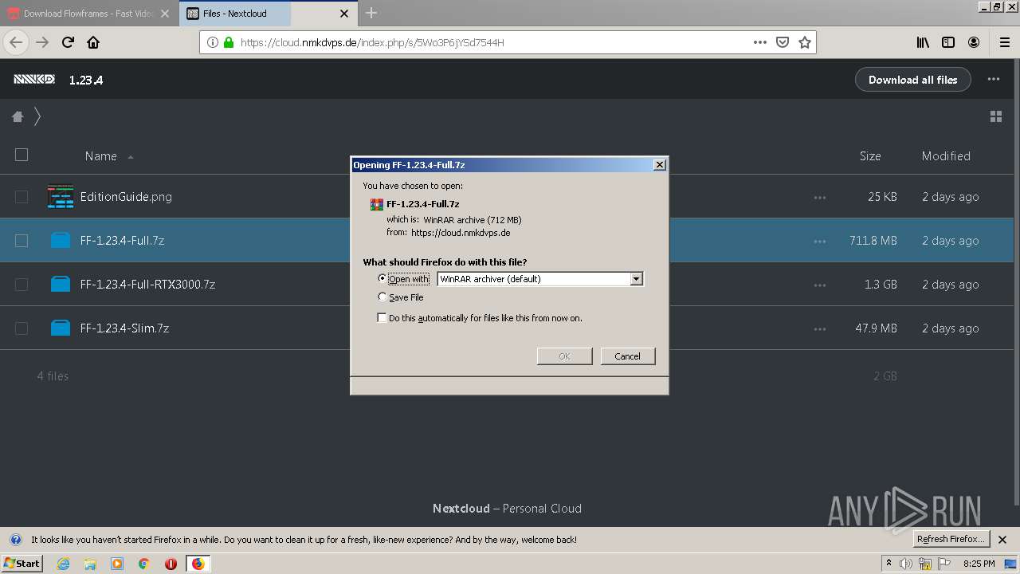Close the Opening FF-1.23.4-Full.7z dialog
Viewport: 1020px width, 574px height.
pyautogui.click(x=659, y=164)
